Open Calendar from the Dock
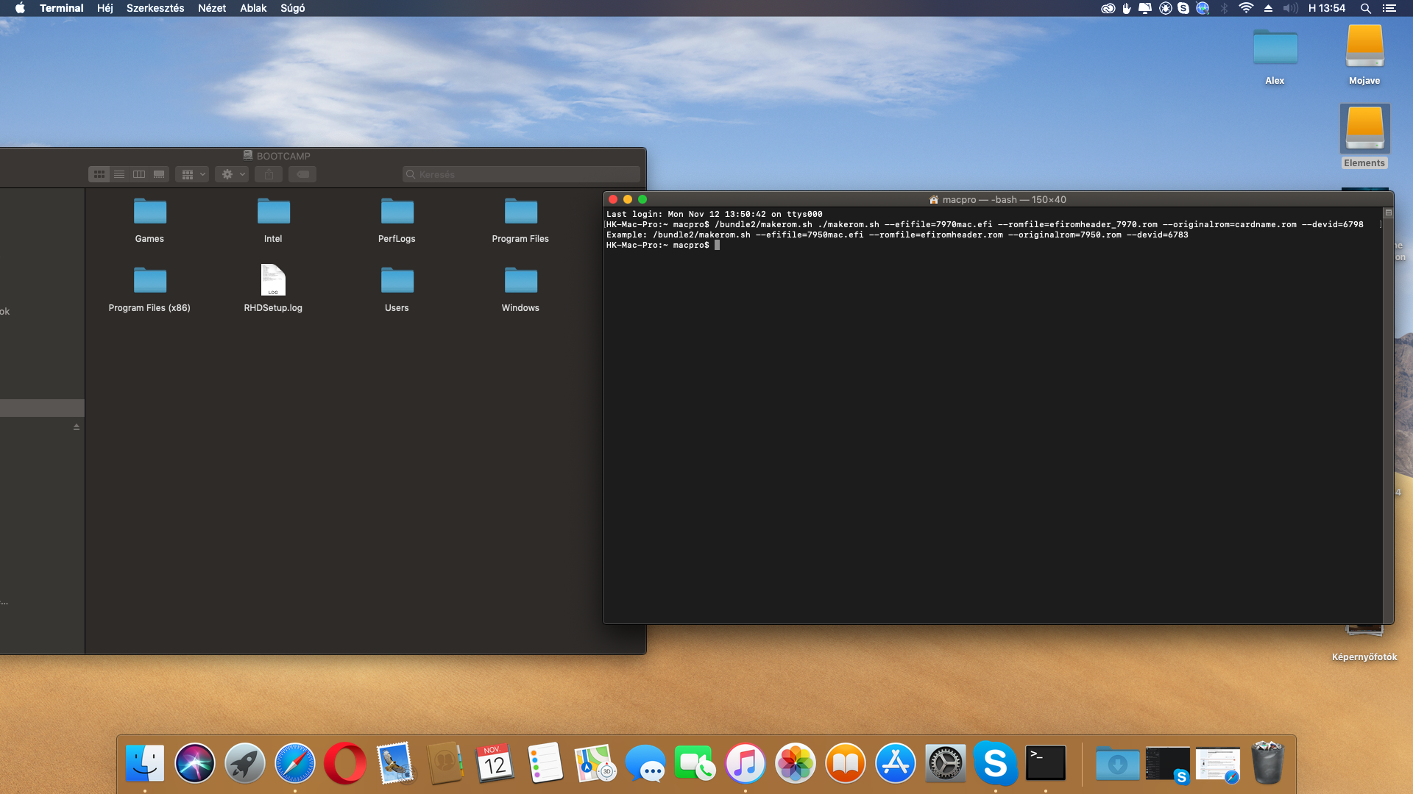The image size is (1413, 794). [x=495, y=763]
